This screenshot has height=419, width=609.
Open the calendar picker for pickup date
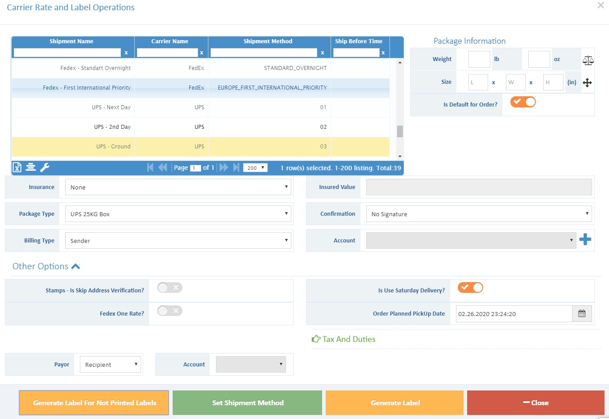(582, 314)
